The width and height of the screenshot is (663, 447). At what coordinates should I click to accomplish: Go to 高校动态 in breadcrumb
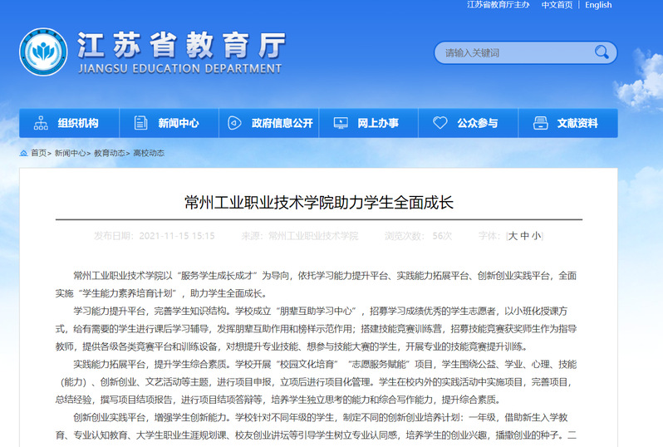point(150,153)
